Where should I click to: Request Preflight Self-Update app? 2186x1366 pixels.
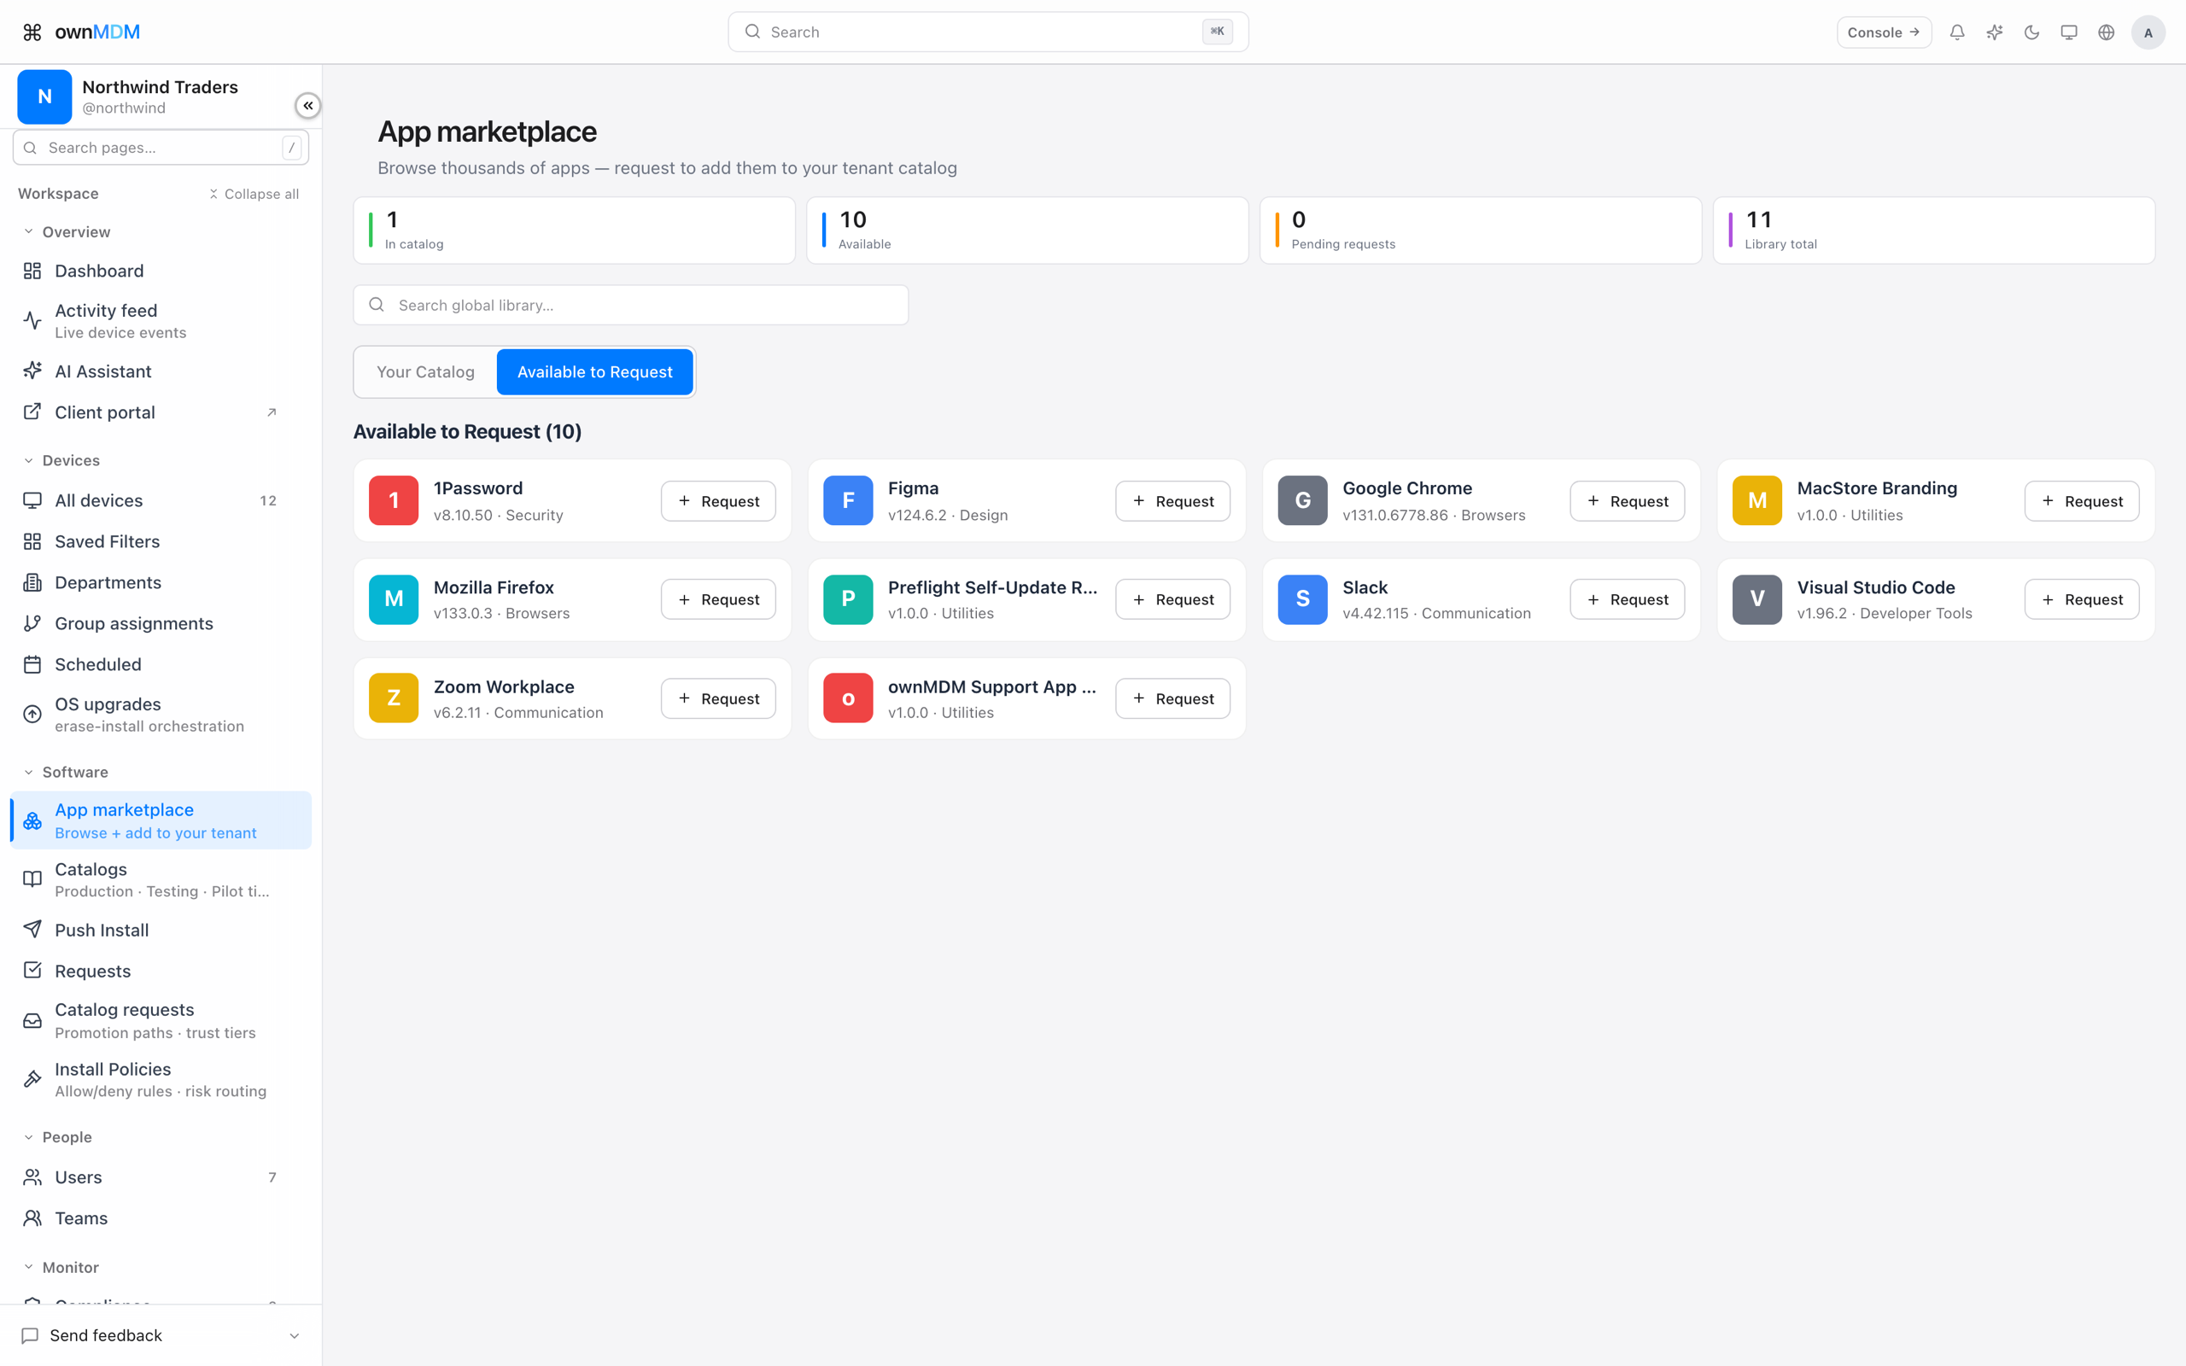pos(1172,600)
